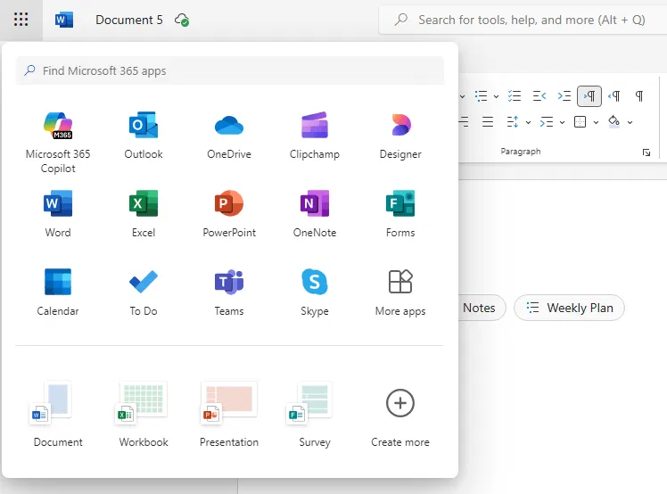This screenshot has height=494, width=667.
Task: Select the Weekly Plan suggestion chip
Action: point(569,308)
